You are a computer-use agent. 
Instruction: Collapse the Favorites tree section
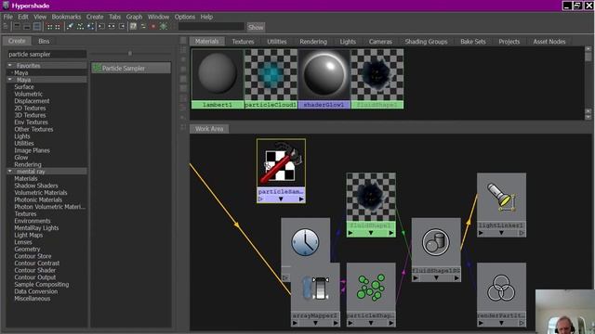point(10,66)
